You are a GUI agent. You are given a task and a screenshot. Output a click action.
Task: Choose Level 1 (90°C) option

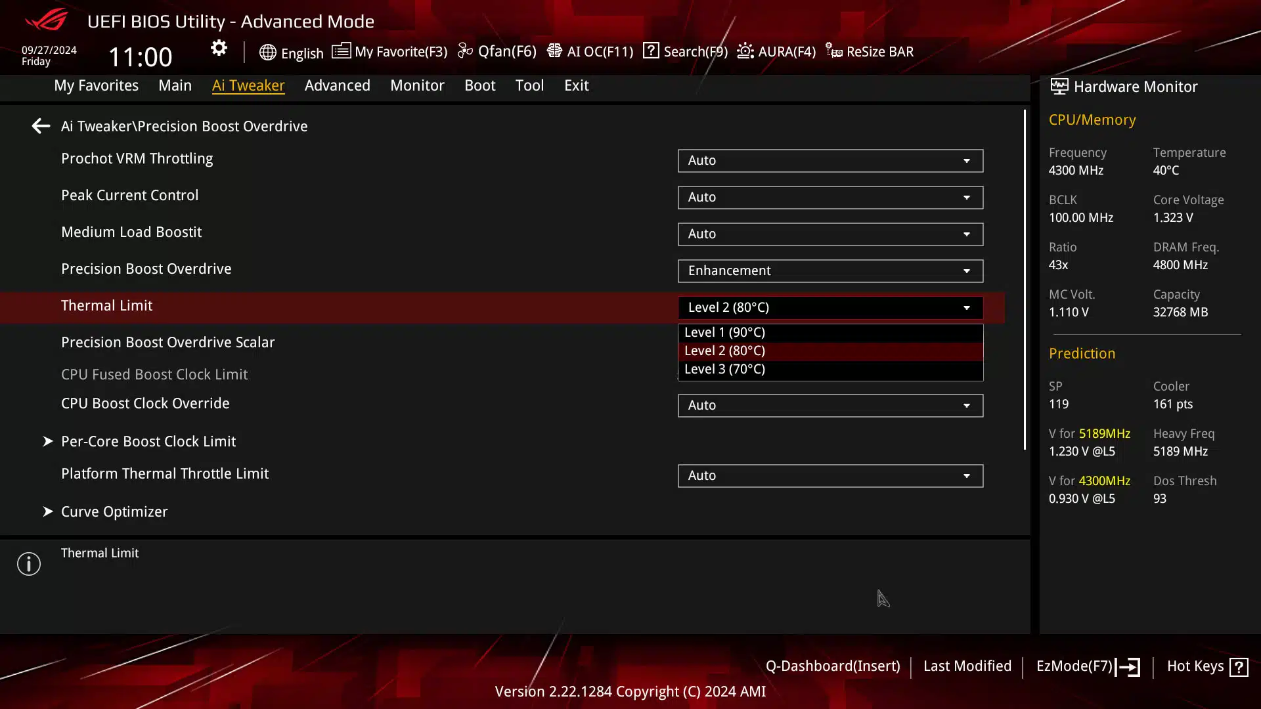830,333
